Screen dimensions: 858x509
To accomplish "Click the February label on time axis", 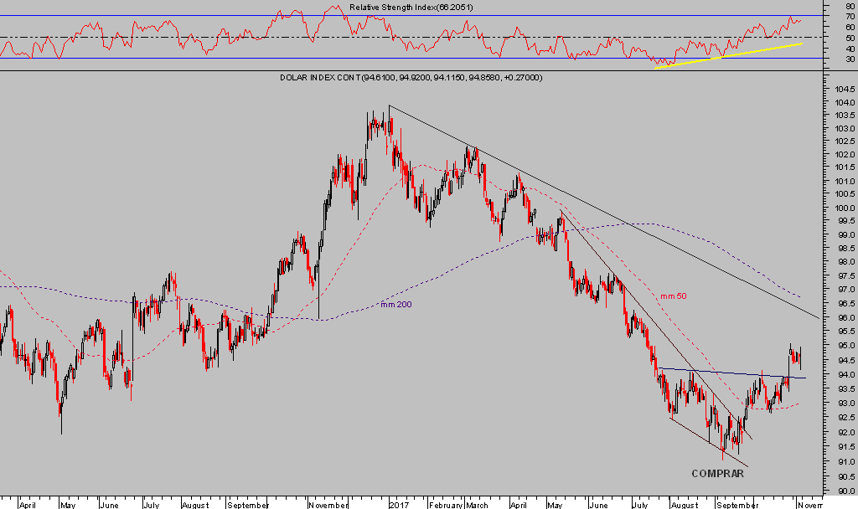I will [x=444, y=506].
